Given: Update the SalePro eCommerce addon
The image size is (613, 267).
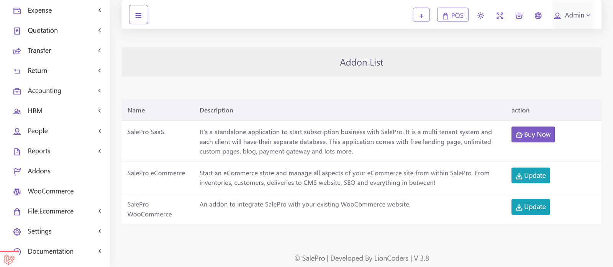Looking at the screenshot, I should pos(530,176).
